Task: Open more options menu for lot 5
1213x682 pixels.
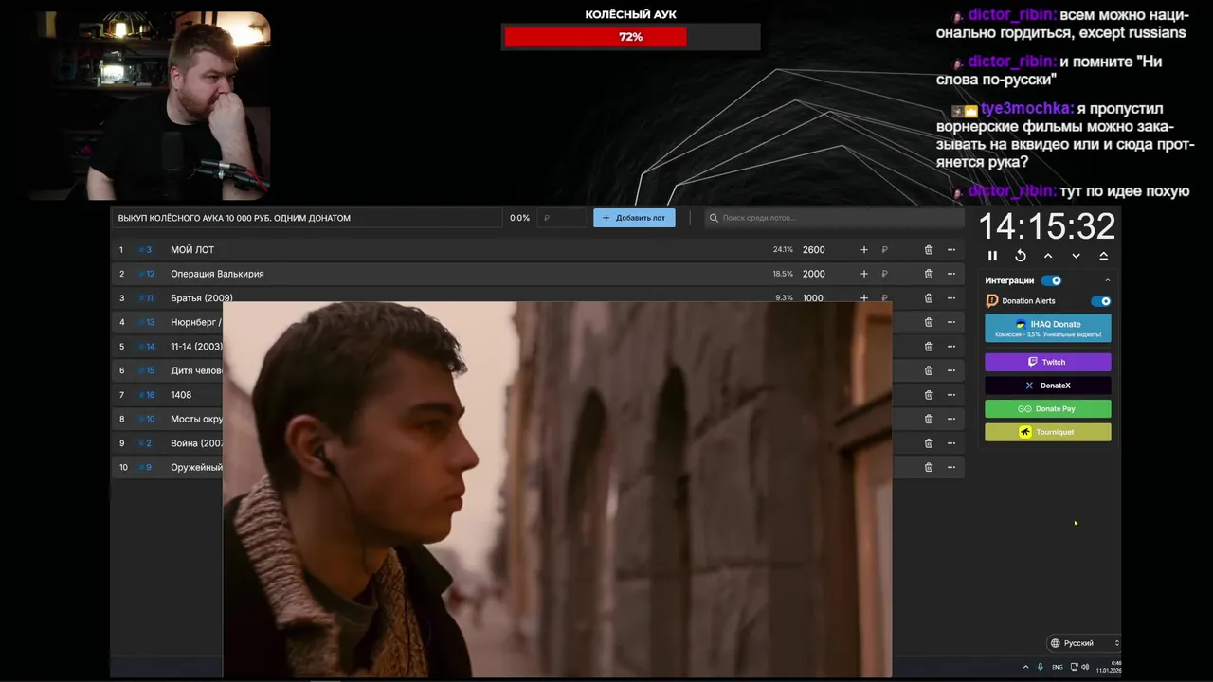Action: (951, 347)
